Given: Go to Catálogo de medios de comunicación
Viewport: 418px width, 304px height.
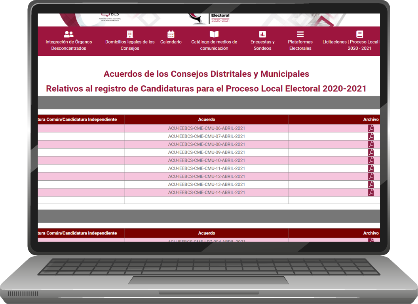Looking at the screenshot, I should [214, 45].
